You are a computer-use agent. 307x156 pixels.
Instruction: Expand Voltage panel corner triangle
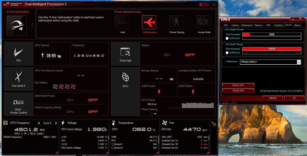(x=107, y=152)
